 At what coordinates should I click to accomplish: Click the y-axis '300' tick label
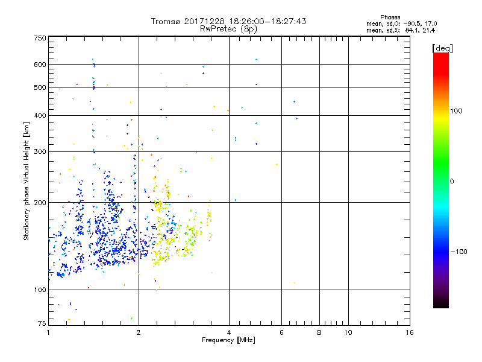click(x=40, y=152)
